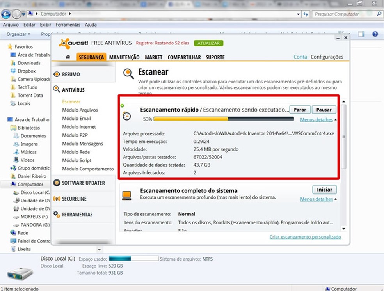Open Configurações in Avast
384x291 pixels.
(x=327, y=57)
